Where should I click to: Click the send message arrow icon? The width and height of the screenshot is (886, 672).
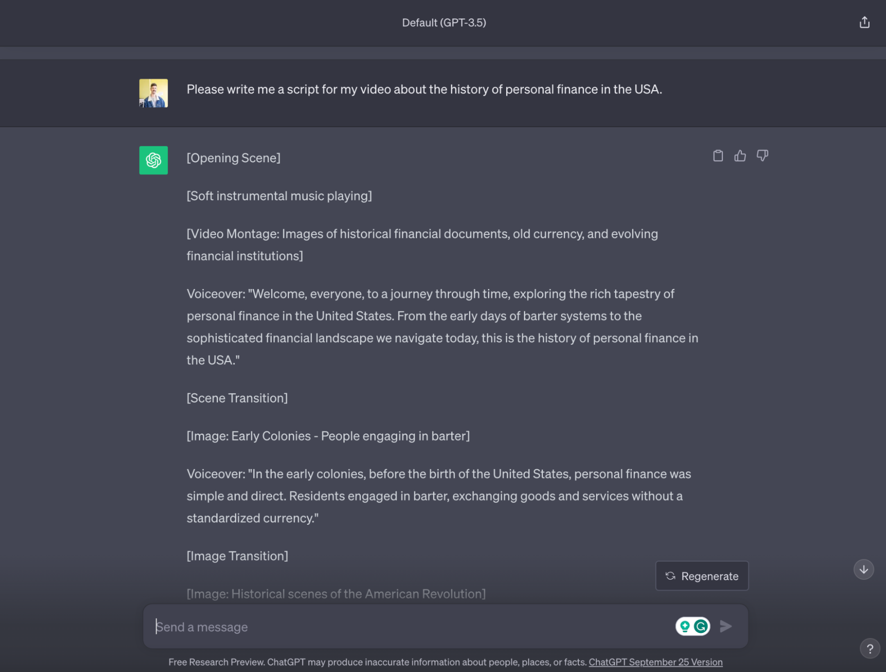click(726, 626)
